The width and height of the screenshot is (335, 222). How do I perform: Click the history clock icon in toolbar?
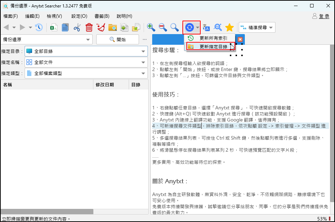coord(38,27)
